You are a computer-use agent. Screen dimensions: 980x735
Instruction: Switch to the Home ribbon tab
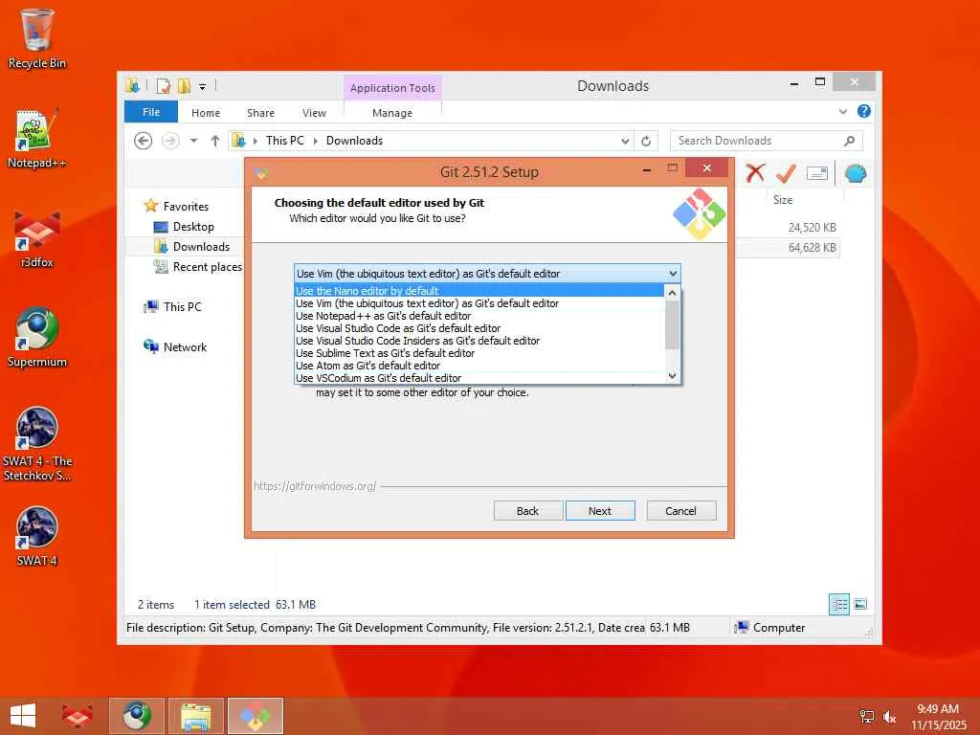coord(206,113)
